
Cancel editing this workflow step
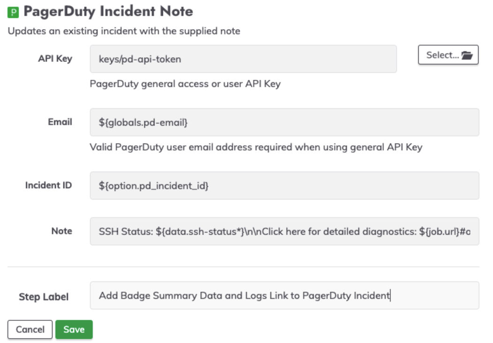click(30, 329)
